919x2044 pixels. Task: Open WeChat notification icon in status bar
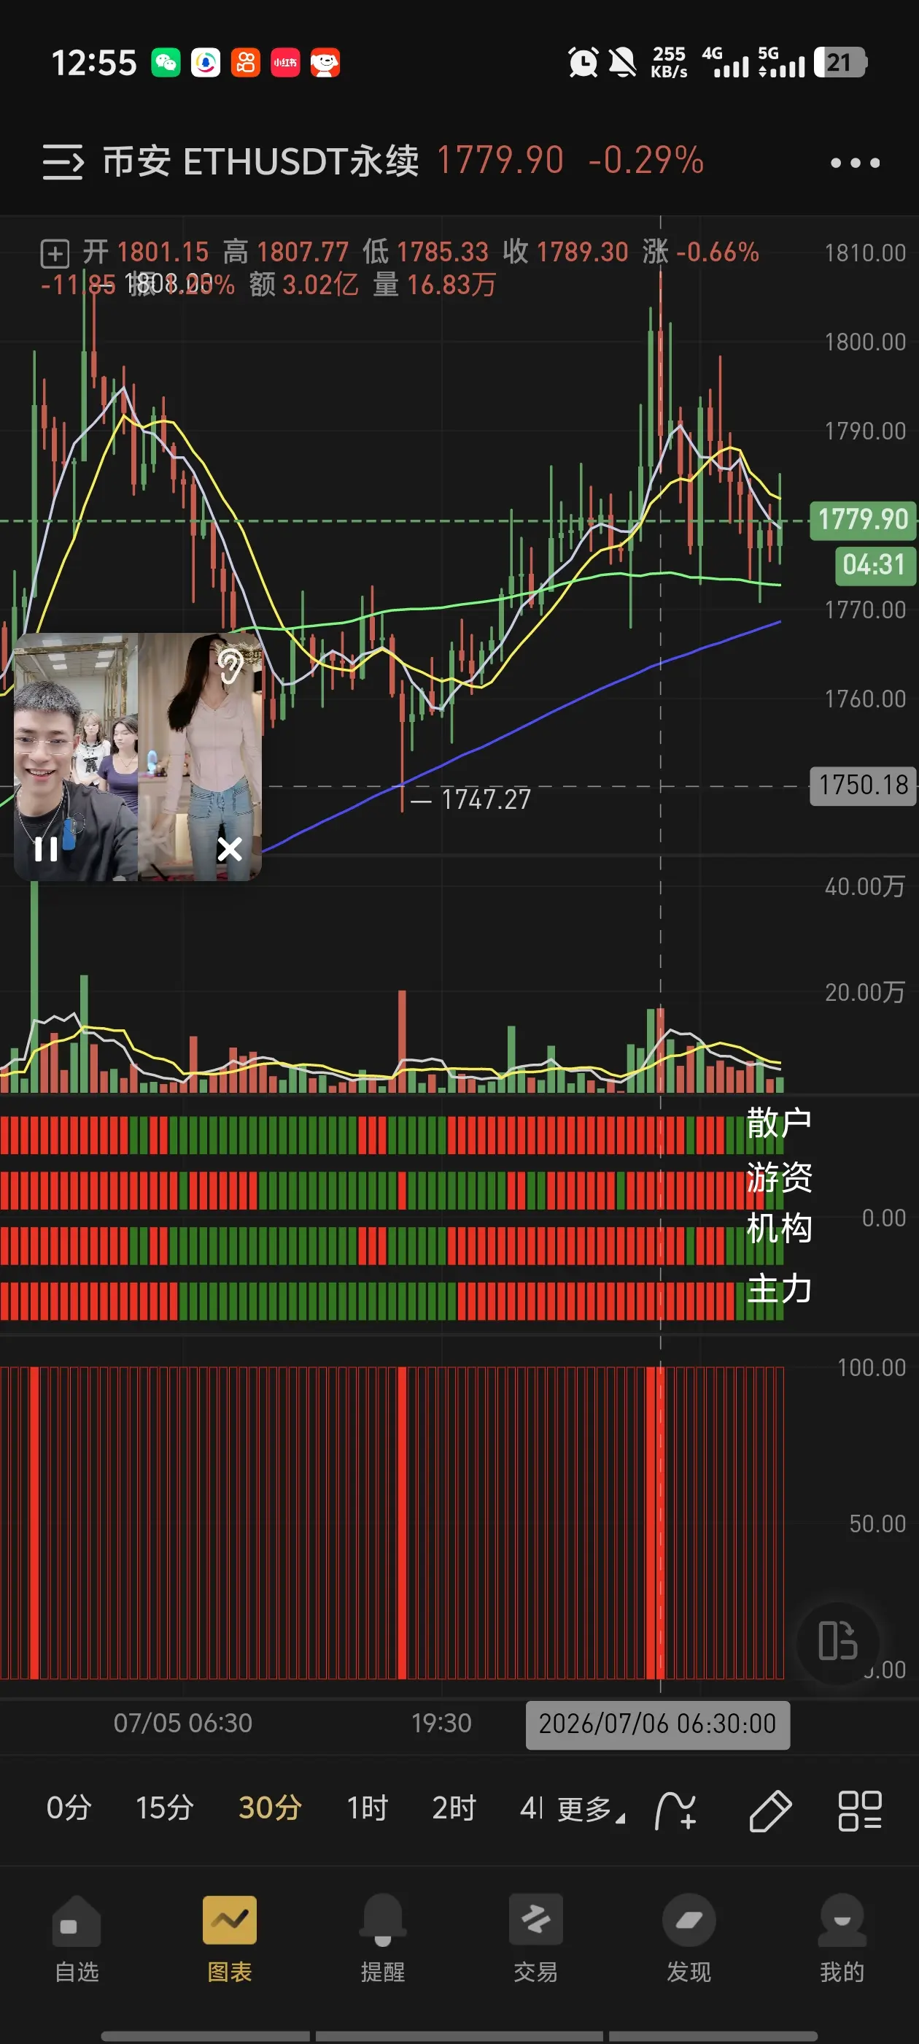pyautogui.click(x=166, y=63)
